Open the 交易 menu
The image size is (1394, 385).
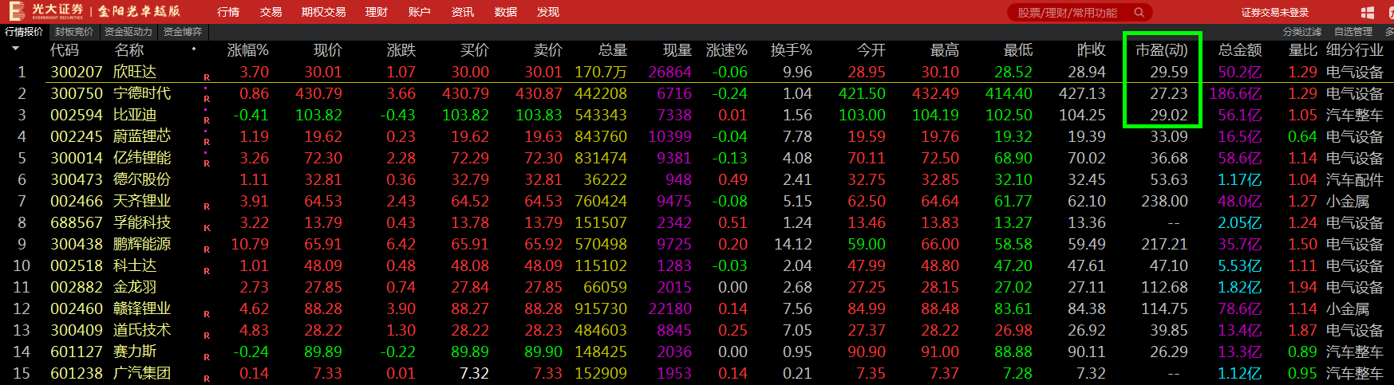coord(271,12)
